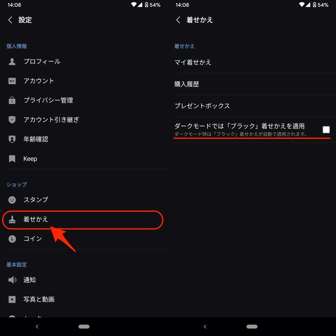Image resolution: width=336 pixels, height=336 pixels.
Task: Tap the right-side Android back navigation arrow
Action: pos(205,327)
